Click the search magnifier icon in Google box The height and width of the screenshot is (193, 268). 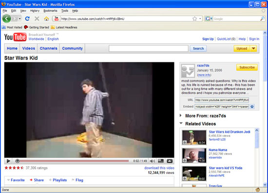[262, 19]
